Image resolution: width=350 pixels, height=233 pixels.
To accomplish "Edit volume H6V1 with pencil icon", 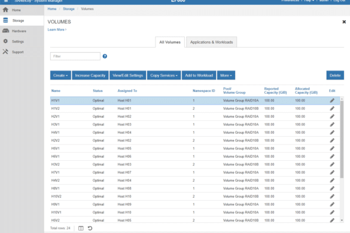I will coord(332,157).
